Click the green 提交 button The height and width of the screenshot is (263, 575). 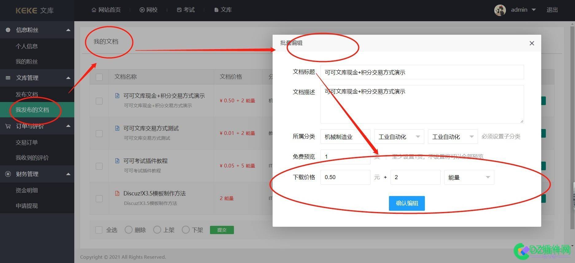click(222, 230)
